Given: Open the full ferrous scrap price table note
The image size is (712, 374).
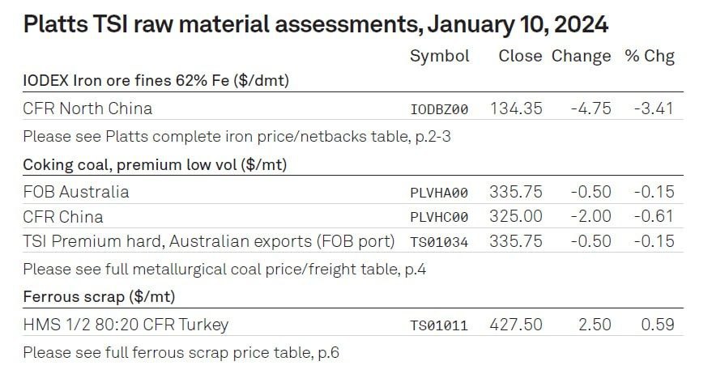Looking at the screenshot, I should coord(181,353).
